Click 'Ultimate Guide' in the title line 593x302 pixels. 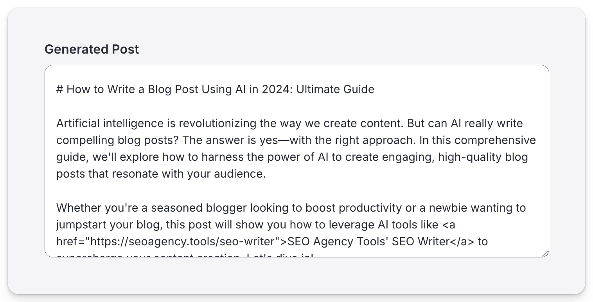click(x=335, y=89)
